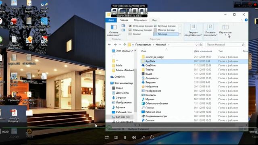Viewport: 258px width, 145px height.
Task: Click Пользователи in the address path
Action: tap(143, 45)
